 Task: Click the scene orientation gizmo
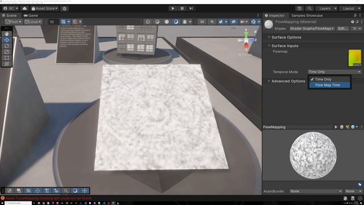pyautogui.click(x=246, y=40)
